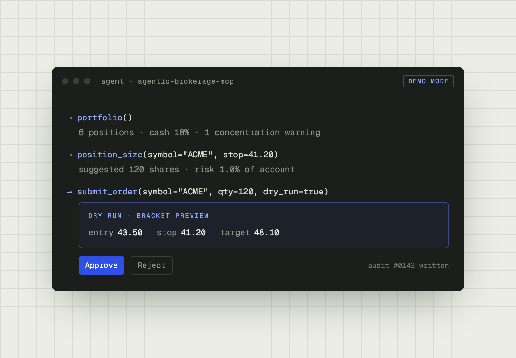Click 'risk 1.0% of account' text
The height and width of the screenshot is (358, 516).
point(245,170)
